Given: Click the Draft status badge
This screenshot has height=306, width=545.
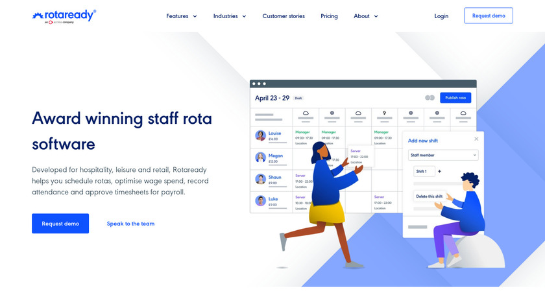Looking at the screenshot, I should [298, 99].
